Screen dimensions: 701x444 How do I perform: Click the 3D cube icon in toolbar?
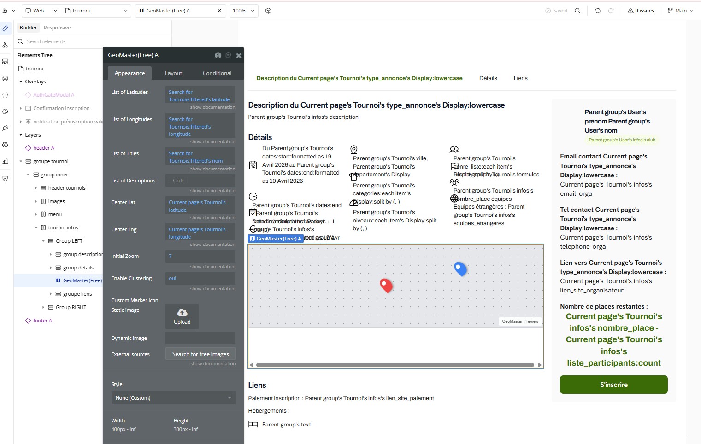pos(268,11)
